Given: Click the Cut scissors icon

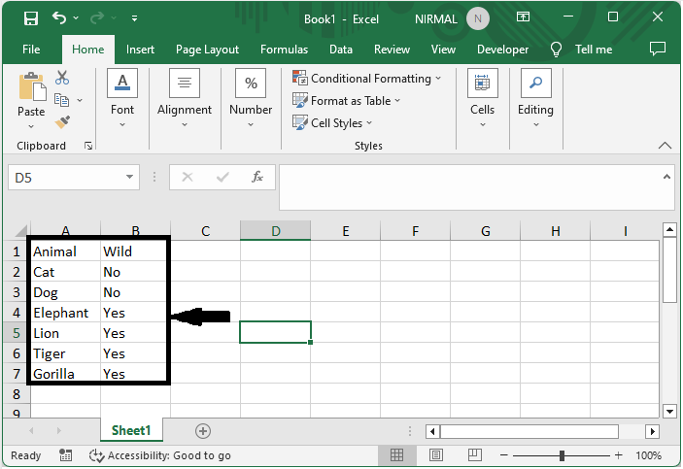Looking at the screenshot, I should click(x=62, y=78).
